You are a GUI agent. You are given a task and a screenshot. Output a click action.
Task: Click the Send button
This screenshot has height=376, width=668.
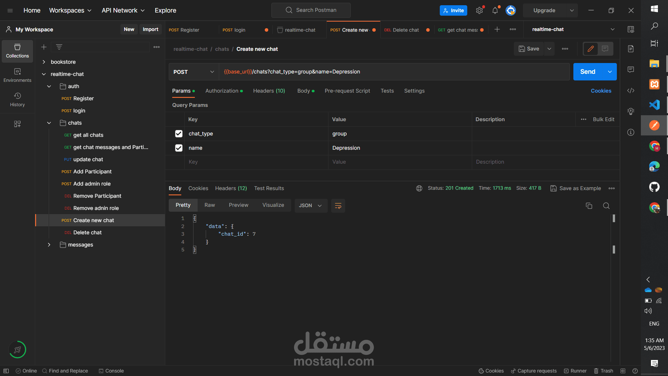tap(588, 72)
